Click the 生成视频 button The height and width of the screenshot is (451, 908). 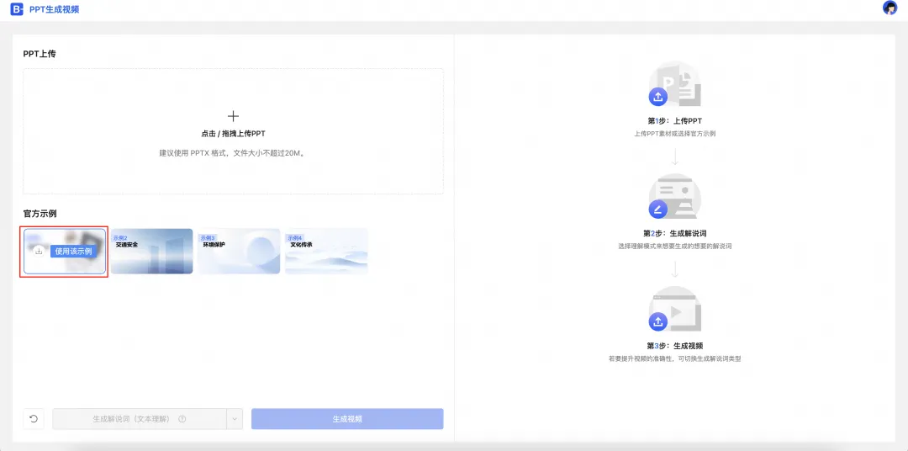(347, 418)
